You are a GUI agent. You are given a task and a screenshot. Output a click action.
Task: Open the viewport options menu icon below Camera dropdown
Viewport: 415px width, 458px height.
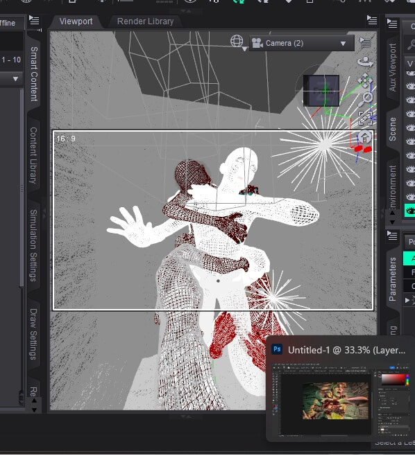coord(365,42)
